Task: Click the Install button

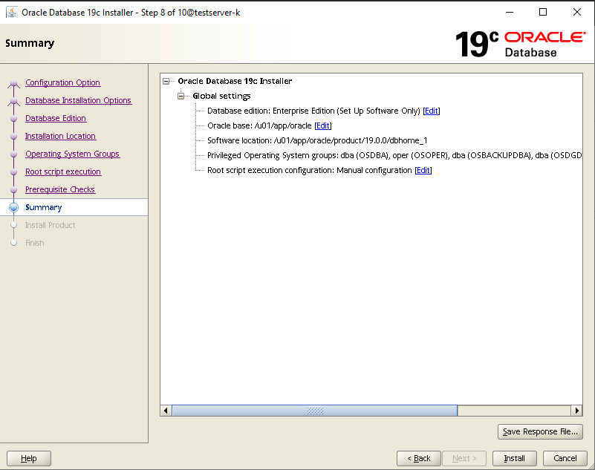Action: (514, 458)
